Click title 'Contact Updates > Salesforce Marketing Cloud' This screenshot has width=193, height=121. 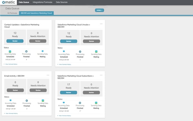pyautogui.click(x=22, y=26)
